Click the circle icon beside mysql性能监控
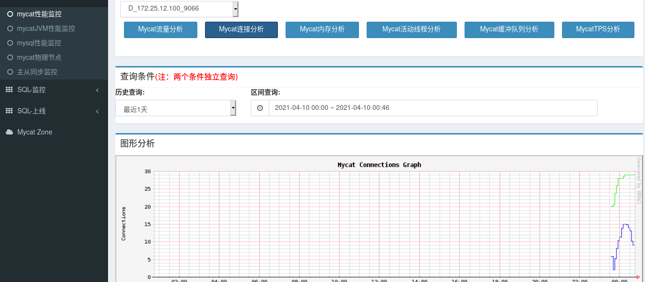 click(10, 43)
